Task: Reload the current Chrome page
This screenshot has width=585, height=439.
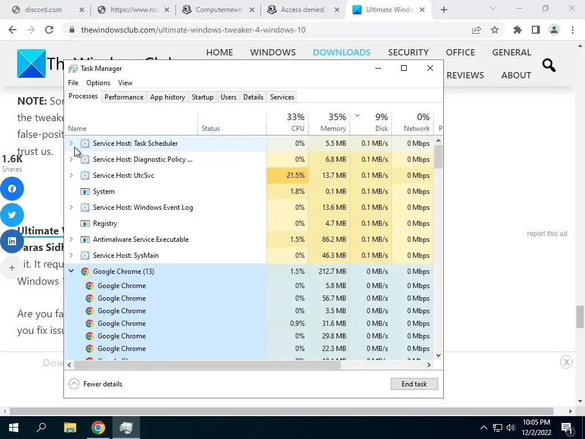Action: pos(49,30)
